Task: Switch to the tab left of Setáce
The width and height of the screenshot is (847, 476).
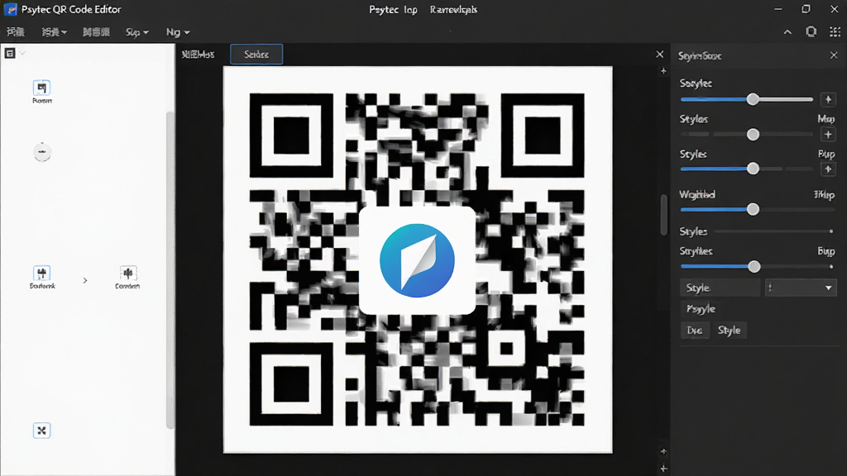Action: click(x=199, y=54)
